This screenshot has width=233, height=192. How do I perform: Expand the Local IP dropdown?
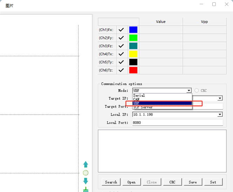pyautogui.click(x=220, y=115)
